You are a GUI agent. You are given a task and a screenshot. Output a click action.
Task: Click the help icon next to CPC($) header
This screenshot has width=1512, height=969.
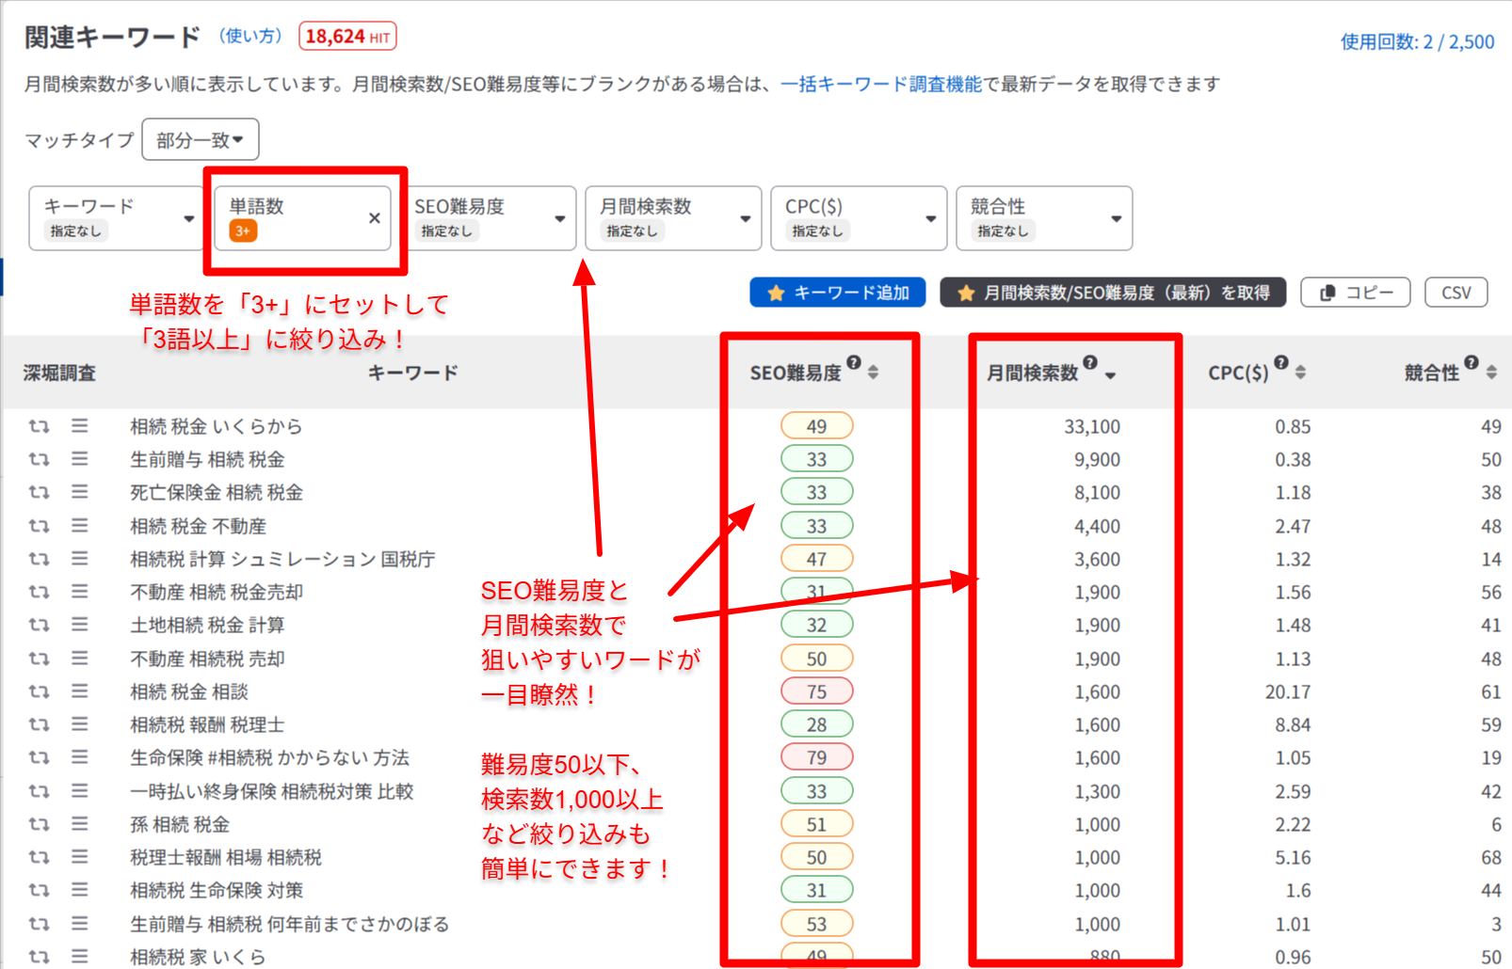click(1280, 362)
